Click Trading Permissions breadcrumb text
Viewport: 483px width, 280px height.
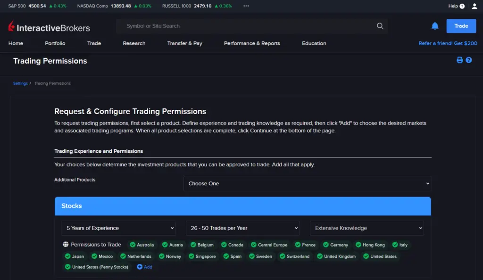point(52,83)
